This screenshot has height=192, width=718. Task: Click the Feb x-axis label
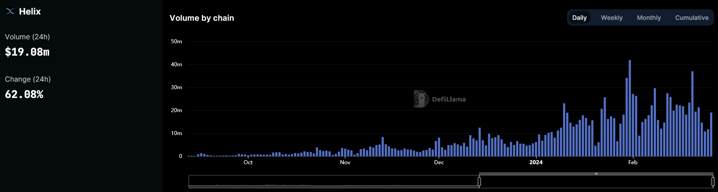633,162
